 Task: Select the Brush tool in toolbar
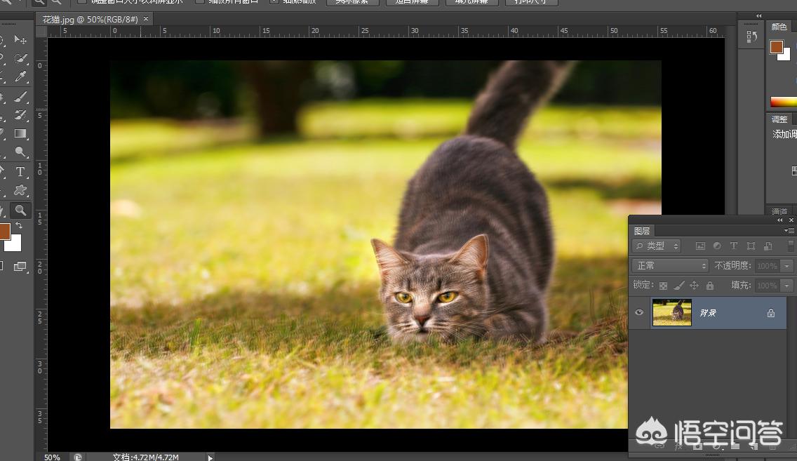tap(20, 96)
